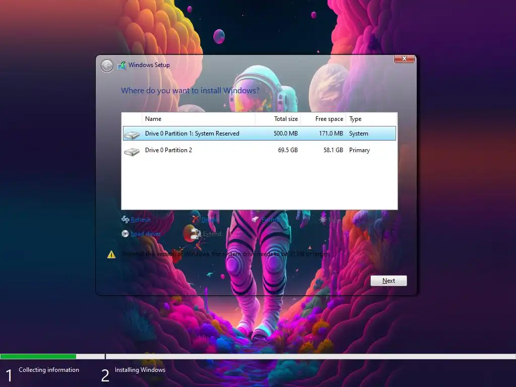The height and width of the screenshot is (387, 516).
Task: Click the yellow warning triangle icon
Action: pos(111,254)
